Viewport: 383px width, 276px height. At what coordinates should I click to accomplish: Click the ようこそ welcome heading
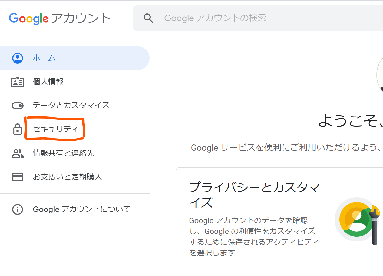[x=351, y=120]
